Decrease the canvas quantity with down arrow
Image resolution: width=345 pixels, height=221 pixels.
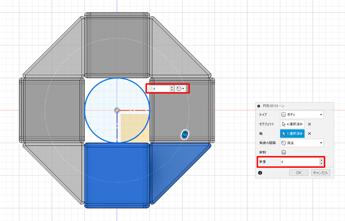(x=172, y=90)
